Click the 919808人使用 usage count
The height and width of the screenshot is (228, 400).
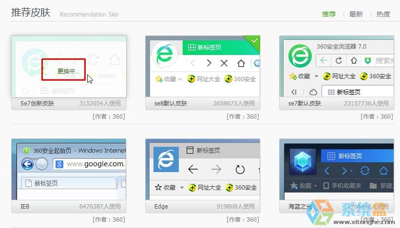coord(236,207)
